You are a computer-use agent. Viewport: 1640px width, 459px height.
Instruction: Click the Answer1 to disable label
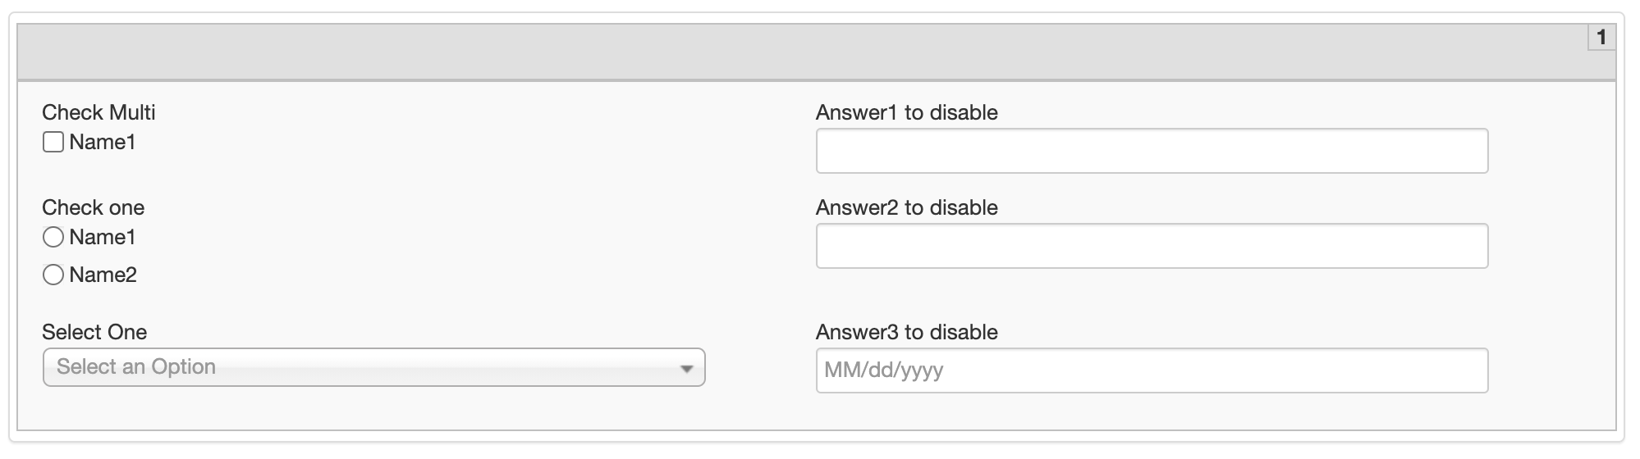point(906,112)
